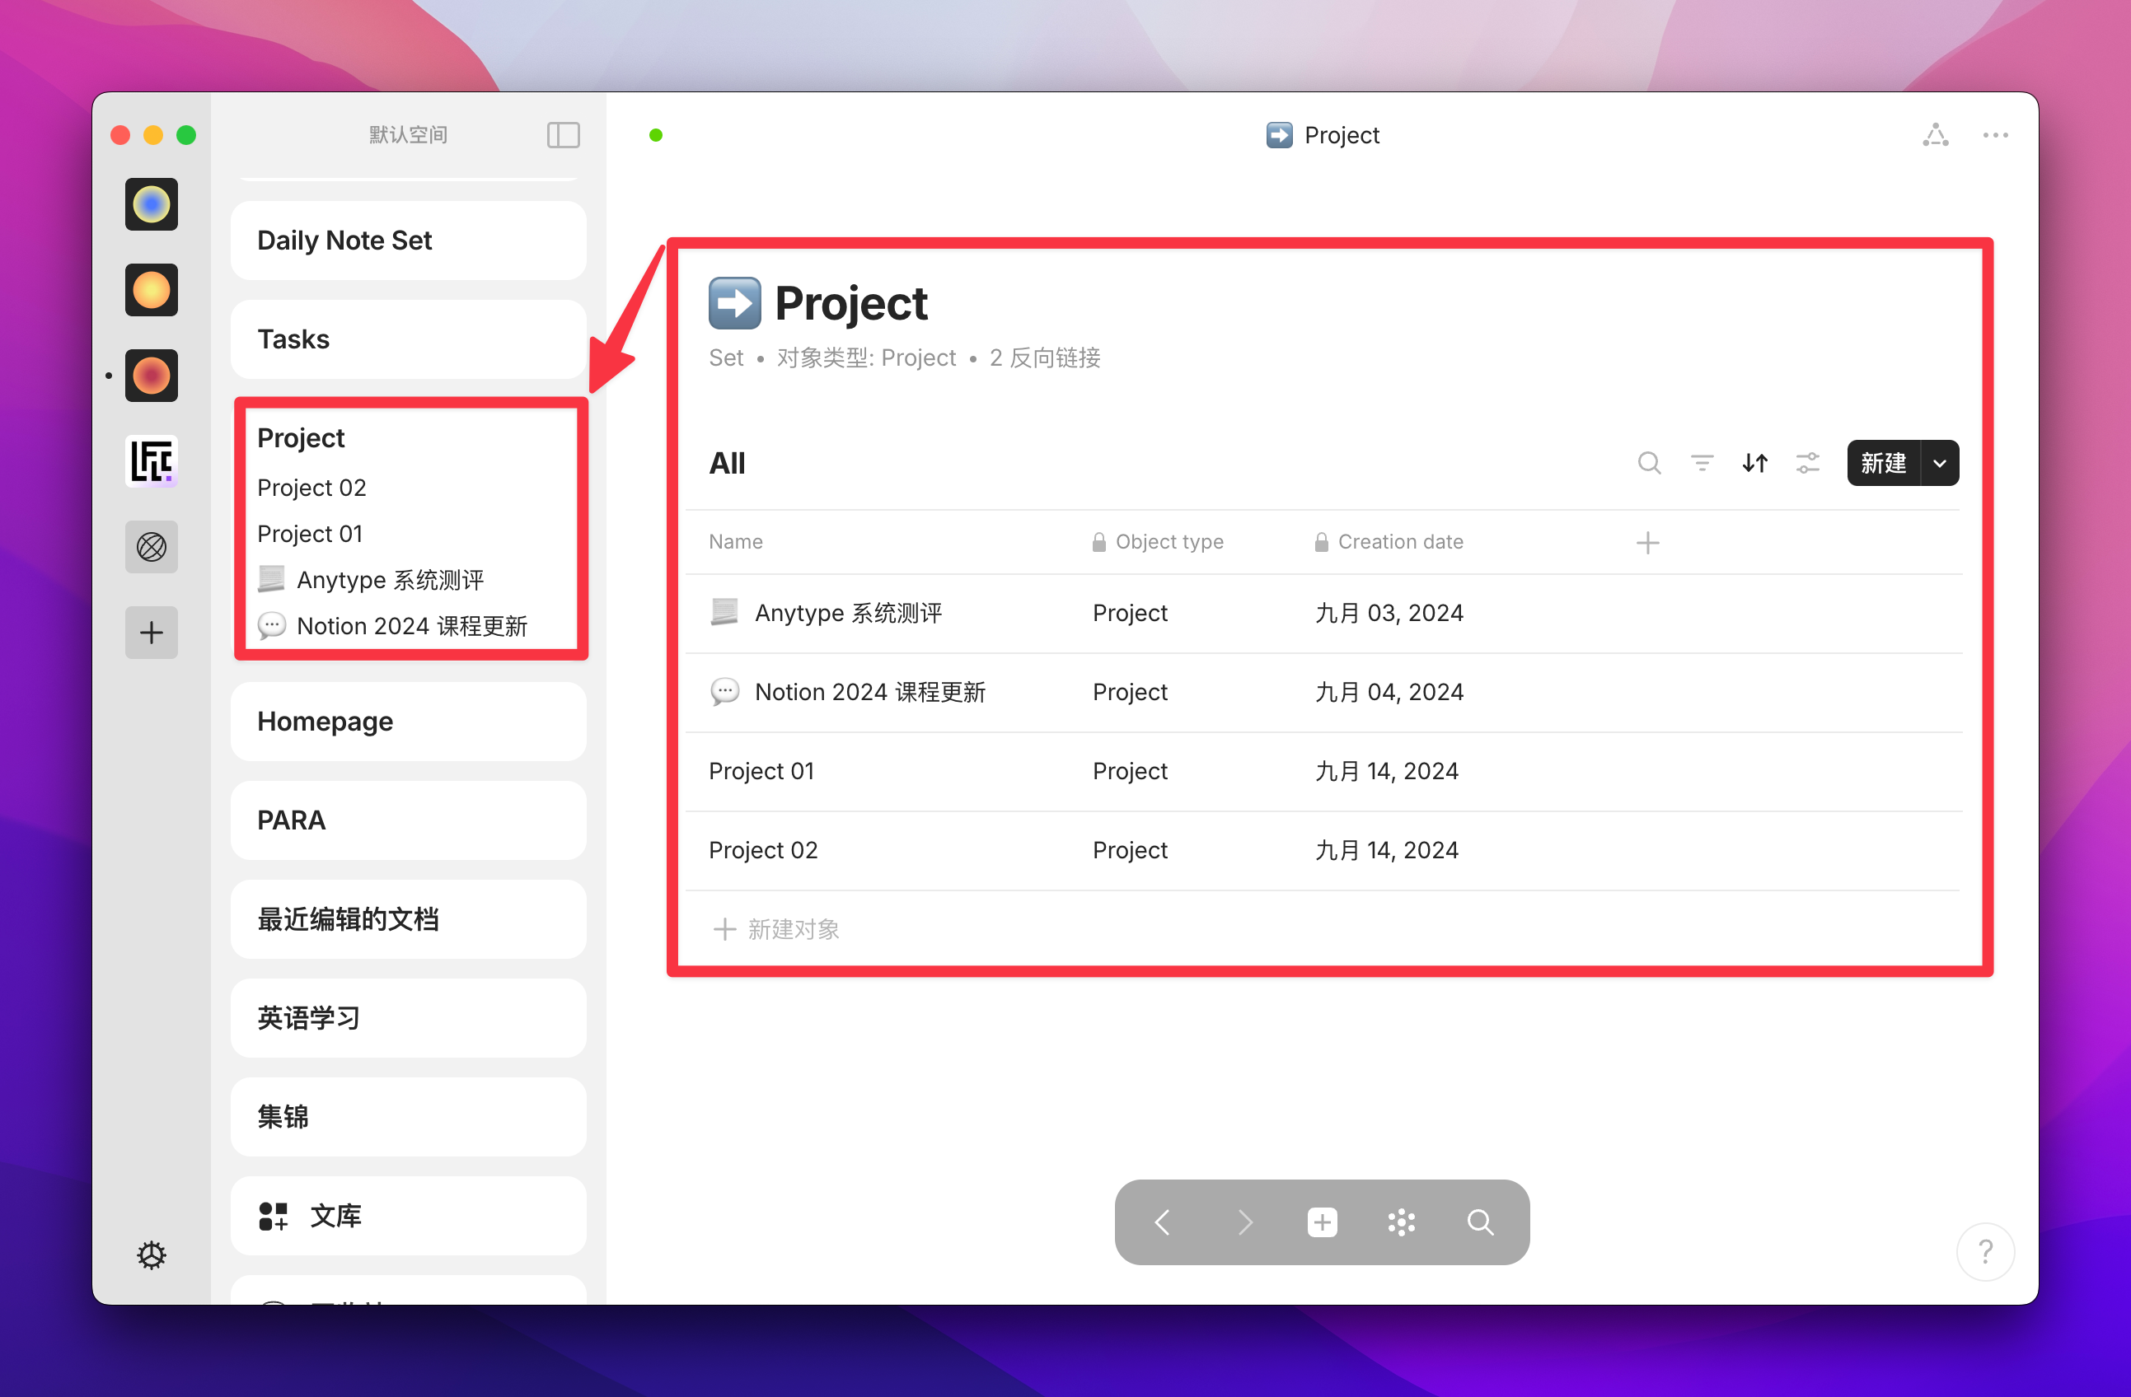Open the view settings sliders icon
Screen dimensions: 2131x1397
tap(1808, 463)
